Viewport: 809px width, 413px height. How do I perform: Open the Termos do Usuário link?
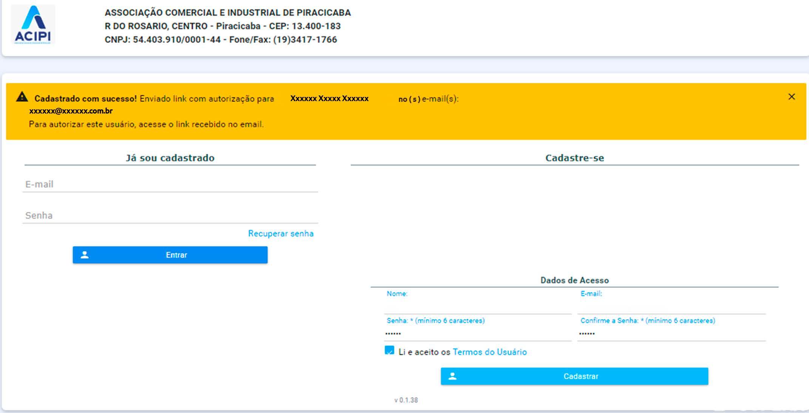[489, 352]
